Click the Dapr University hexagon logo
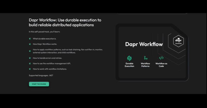The image size is (207, 108). click(x=179, y=41)
